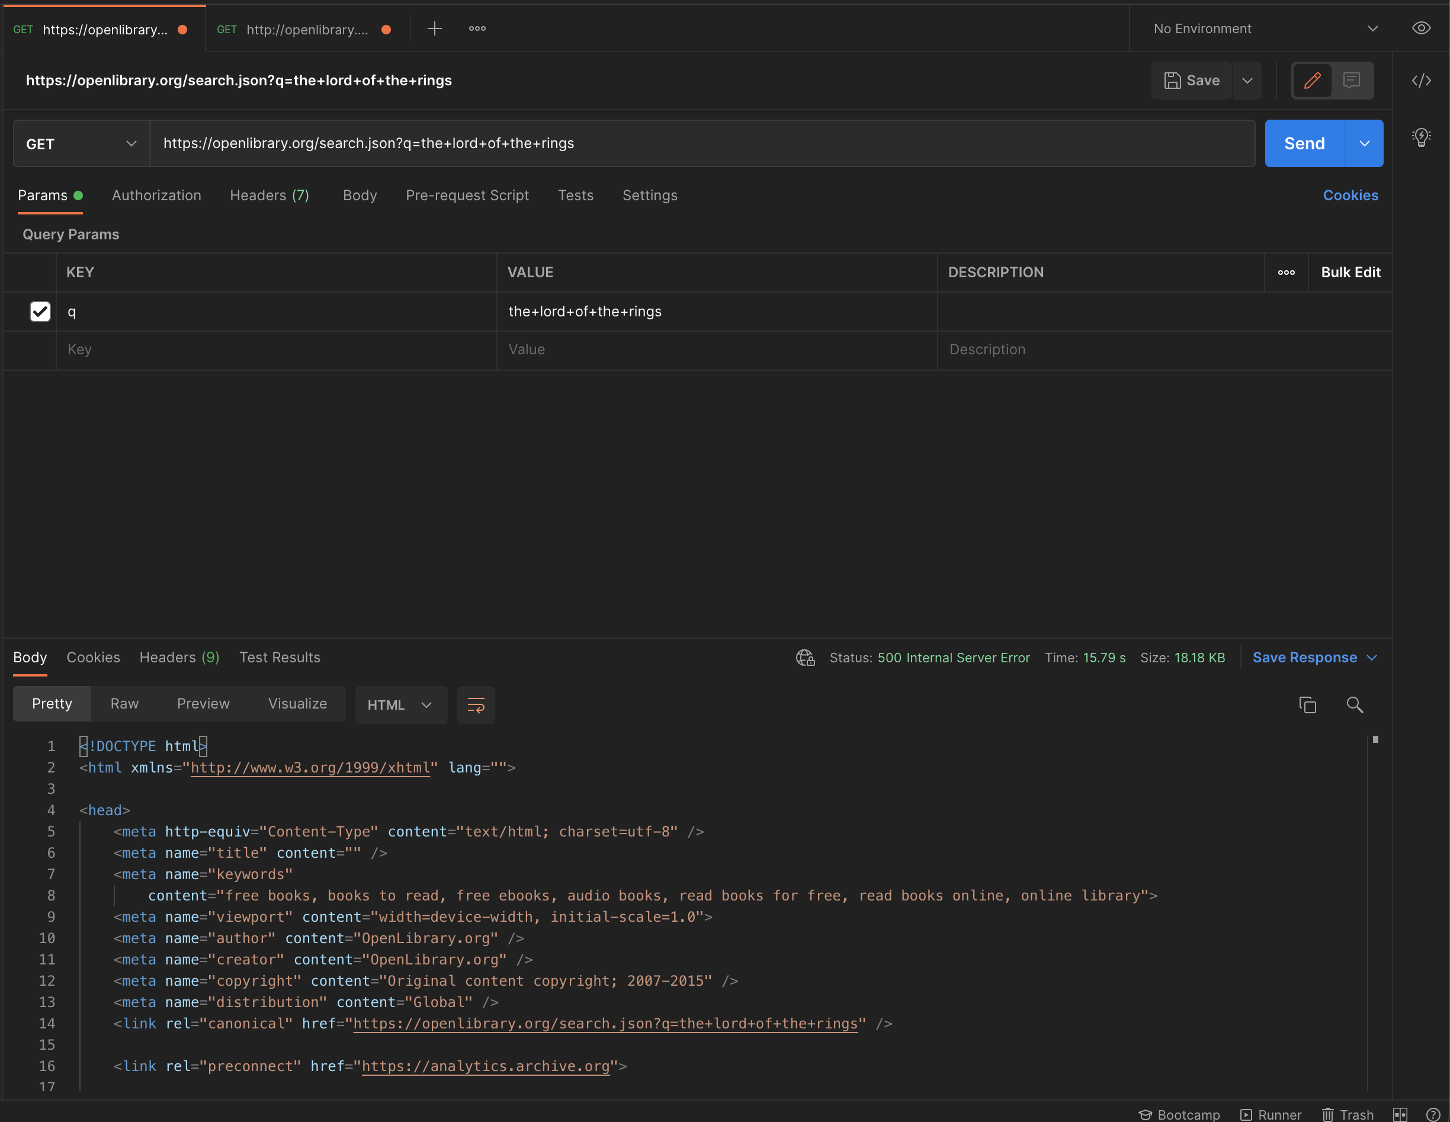The image size is (1450, 1122).
Task: Open the Trash
Action: point(1348,1114)
